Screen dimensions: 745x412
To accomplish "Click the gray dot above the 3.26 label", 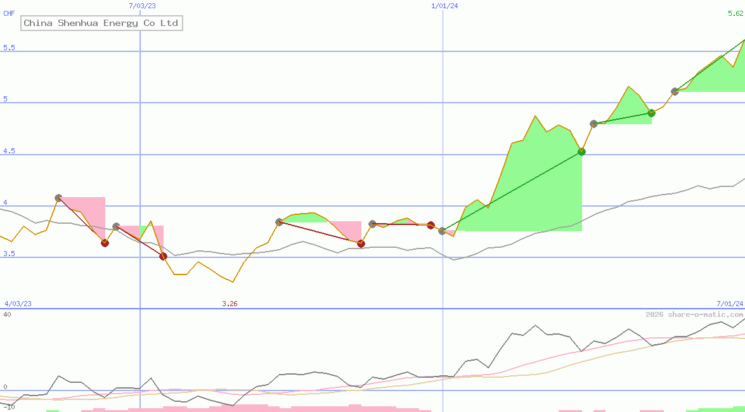I will point(278,222).
